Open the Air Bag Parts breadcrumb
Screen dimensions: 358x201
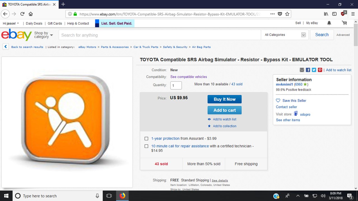(x=201, y=47)
